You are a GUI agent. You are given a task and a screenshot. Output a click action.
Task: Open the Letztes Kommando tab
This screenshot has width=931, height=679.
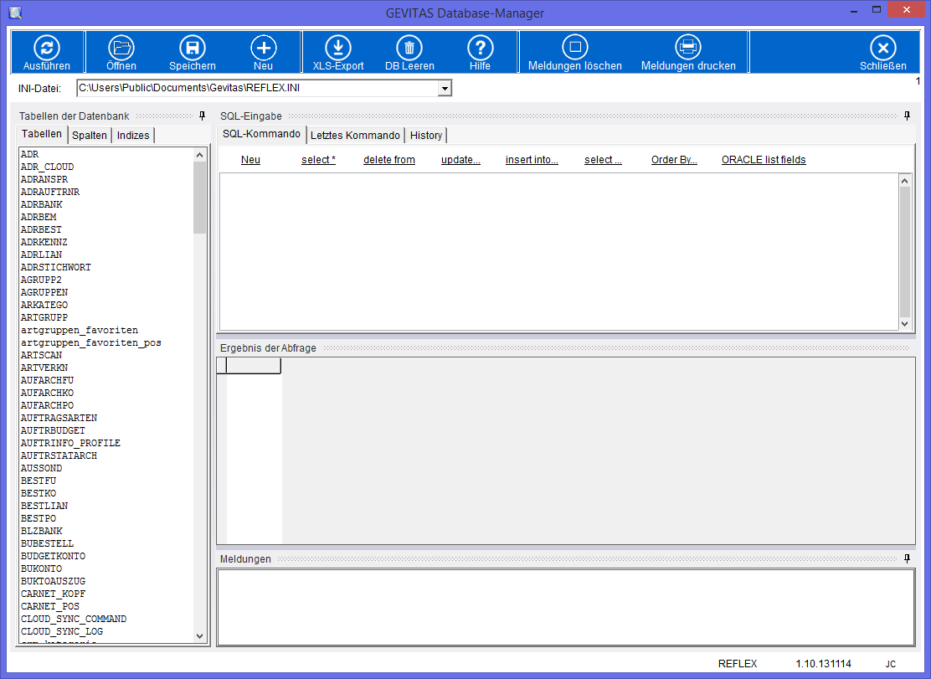(355, 136)
